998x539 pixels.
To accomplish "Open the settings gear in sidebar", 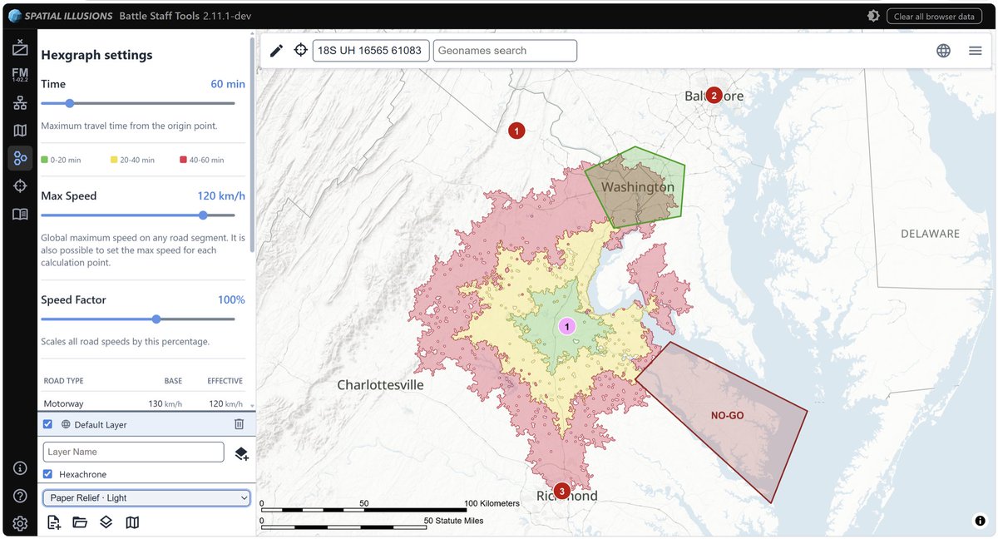I will click(x=20, y=523).
